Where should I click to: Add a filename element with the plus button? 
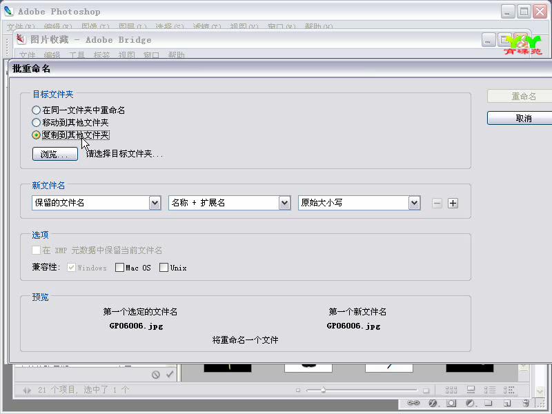click(x=453, y=203)
